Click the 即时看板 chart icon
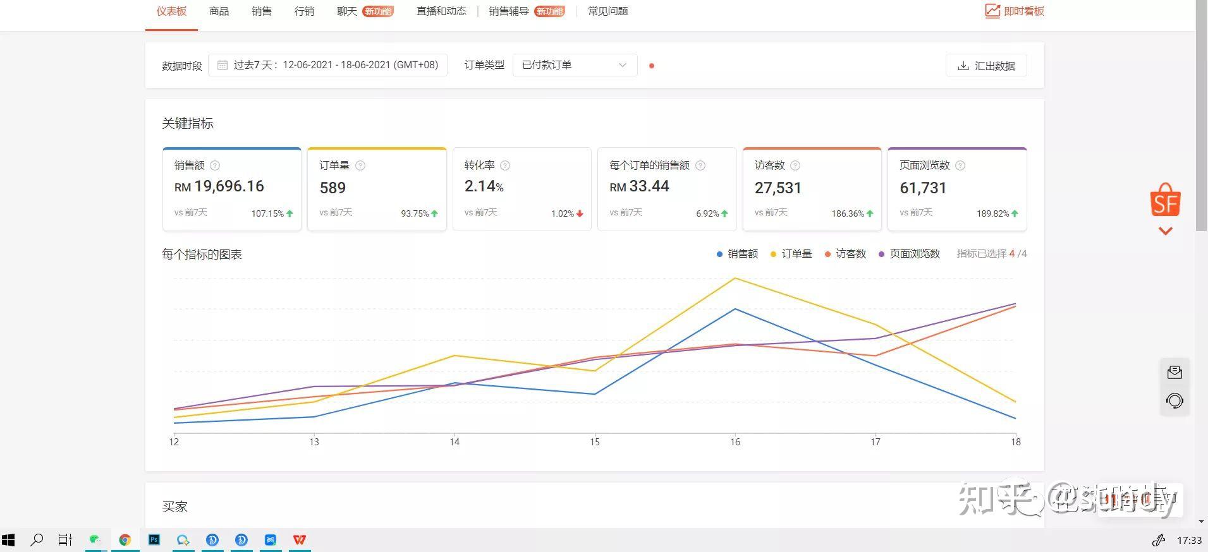 (x=992, y=11)
